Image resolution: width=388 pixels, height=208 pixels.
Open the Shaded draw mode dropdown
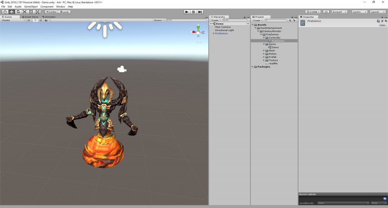pos(13,20)
